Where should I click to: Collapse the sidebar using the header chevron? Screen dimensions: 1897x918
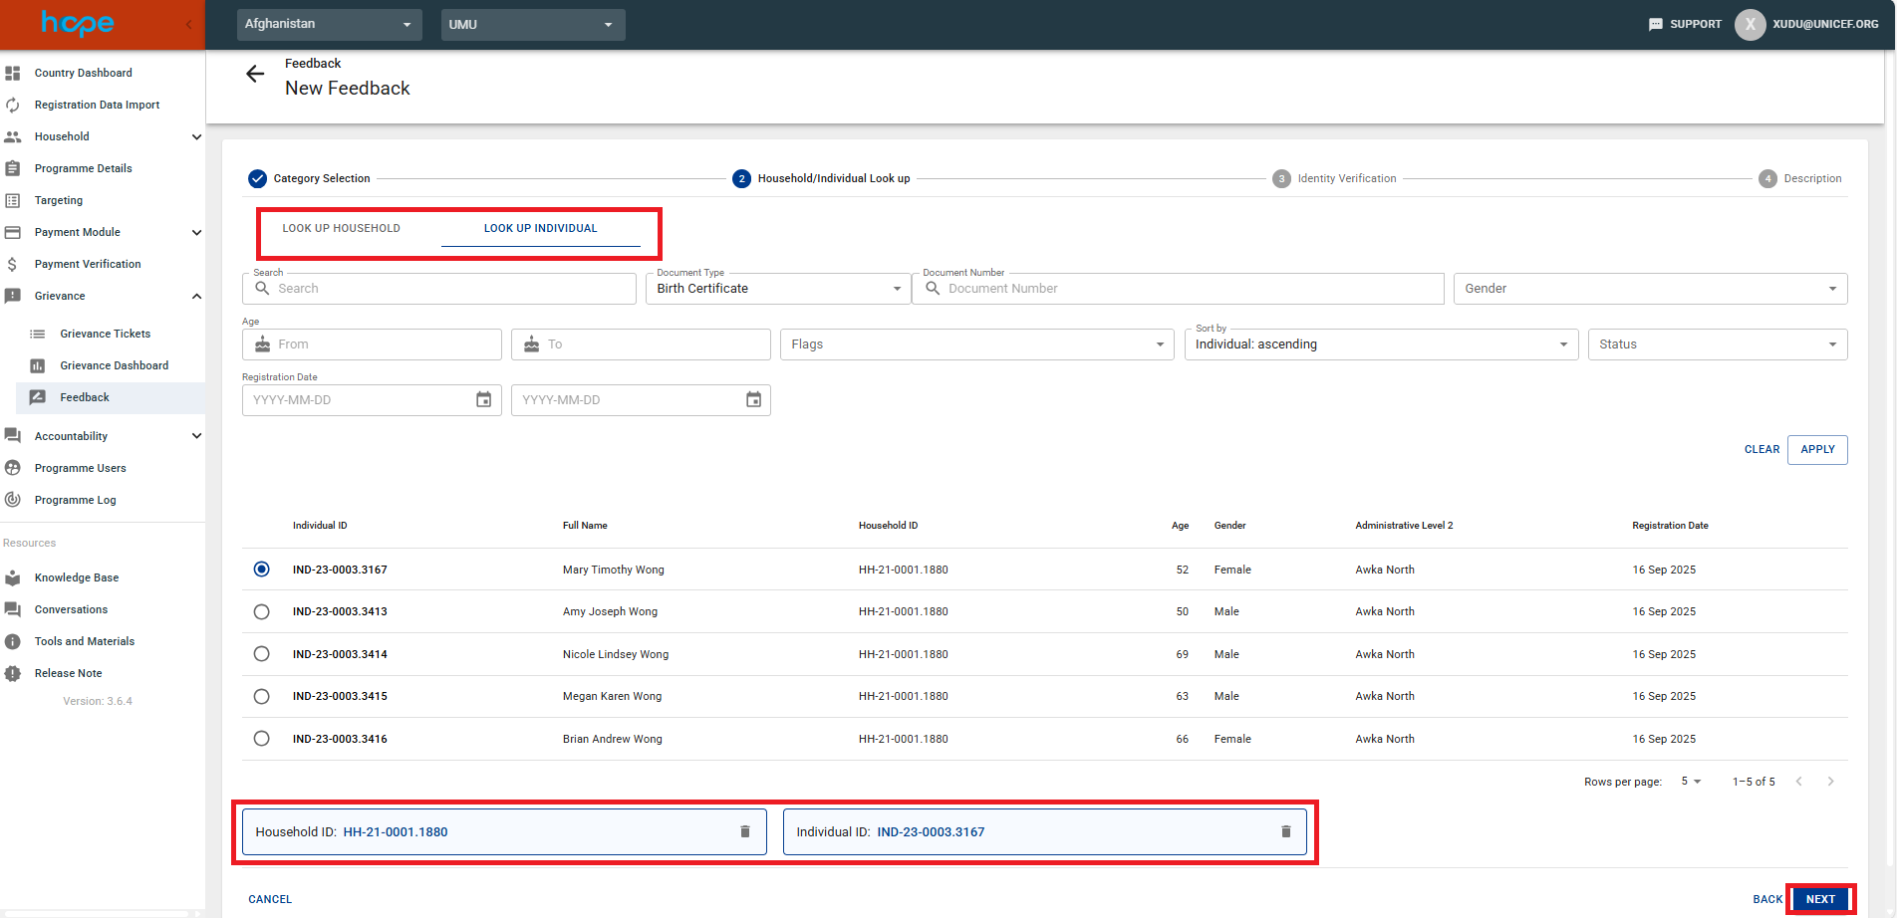point(188,24)
